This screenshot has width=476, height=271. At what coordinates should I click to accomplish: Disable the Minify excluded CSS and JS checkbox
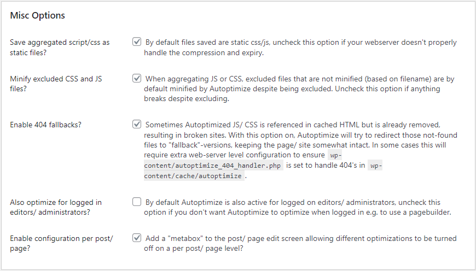[x=137, y=78]
